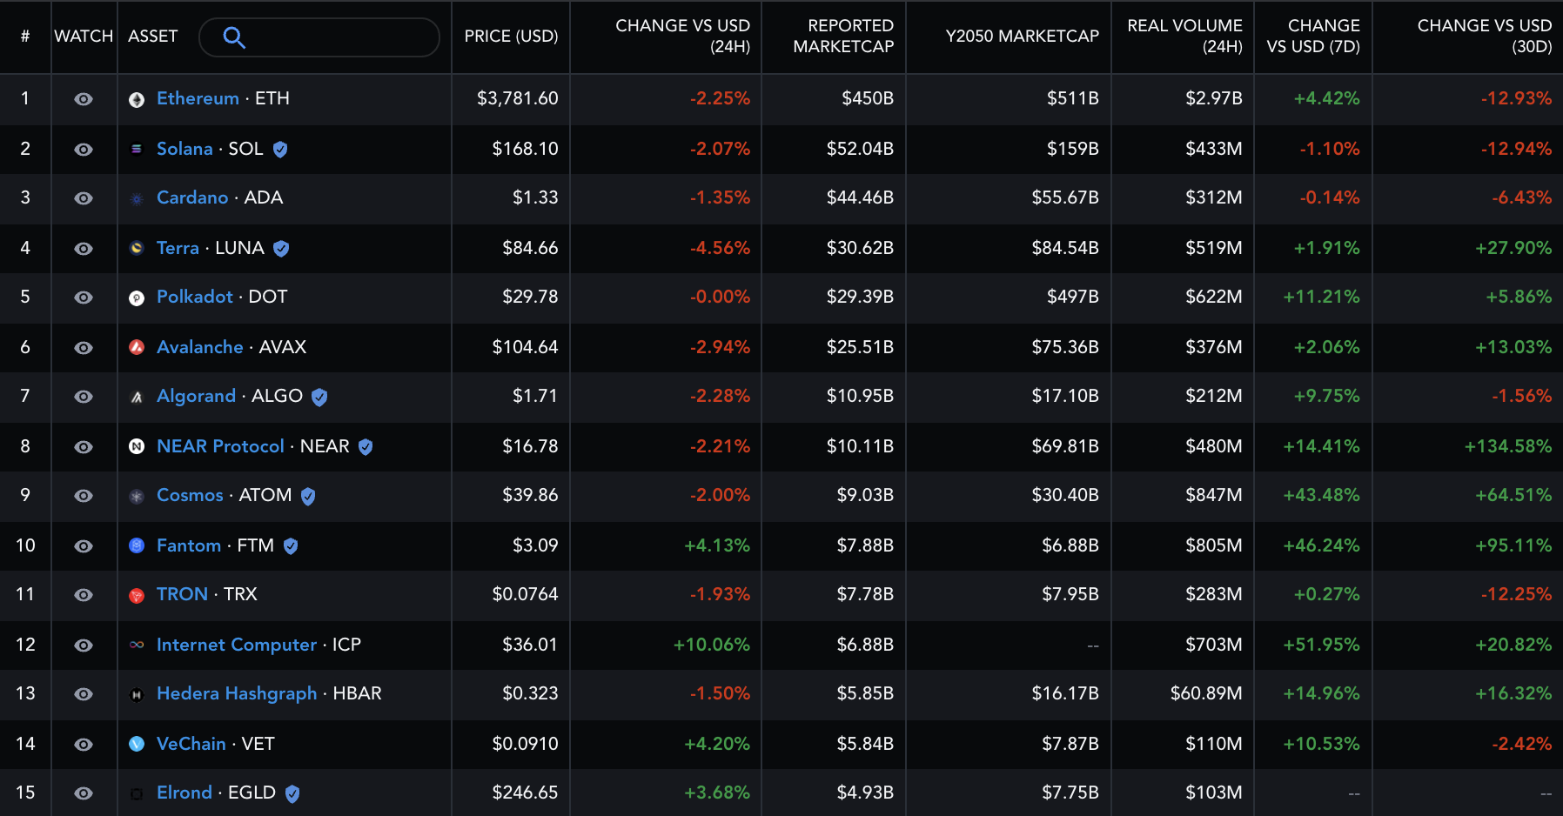Sort by Reported Marketcap column header
1563x816 pixels.
[842, 37]
